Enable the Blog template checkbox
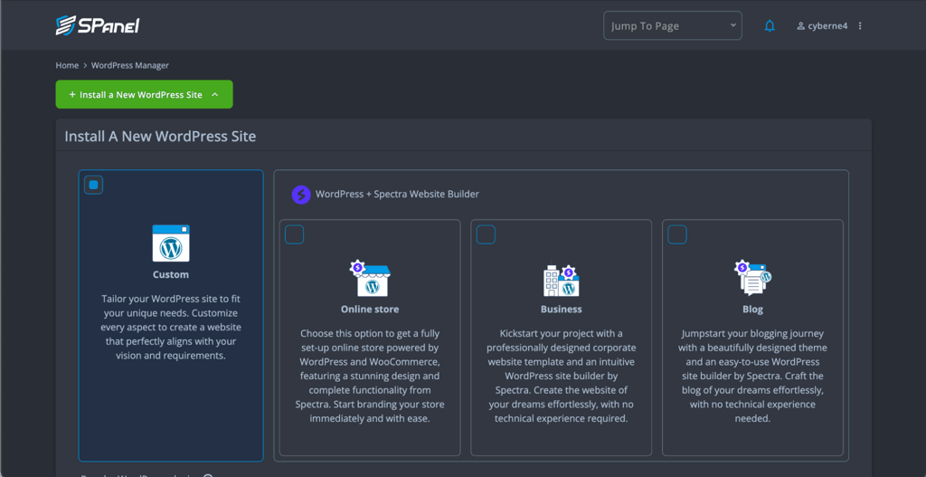 (676, 234)
